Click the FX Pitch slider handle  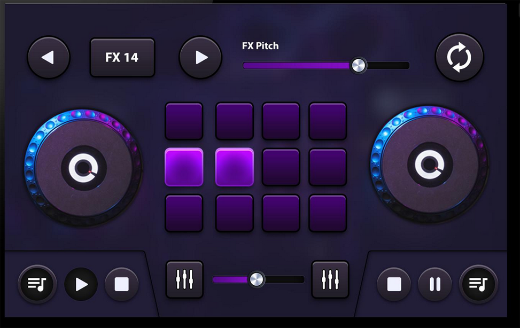[x=358, y=65]
